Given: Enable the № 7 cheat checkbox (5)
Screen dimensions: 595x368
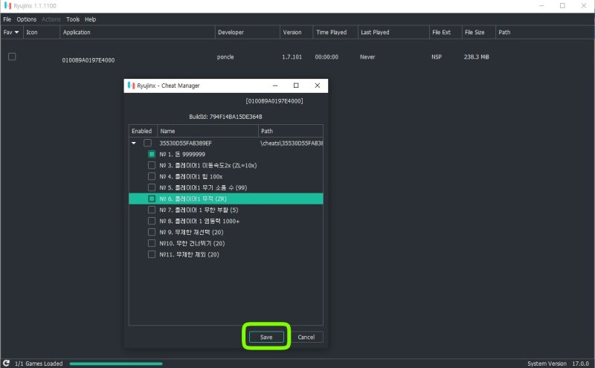Looking at the screenshot, I should [152, 210].
